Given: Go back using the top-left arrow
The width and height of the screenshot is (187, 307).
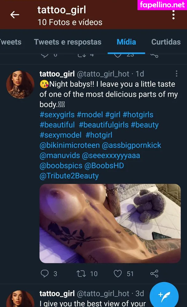Looking at the screenshot, I should pyautogui.click(x=14, y=14).
